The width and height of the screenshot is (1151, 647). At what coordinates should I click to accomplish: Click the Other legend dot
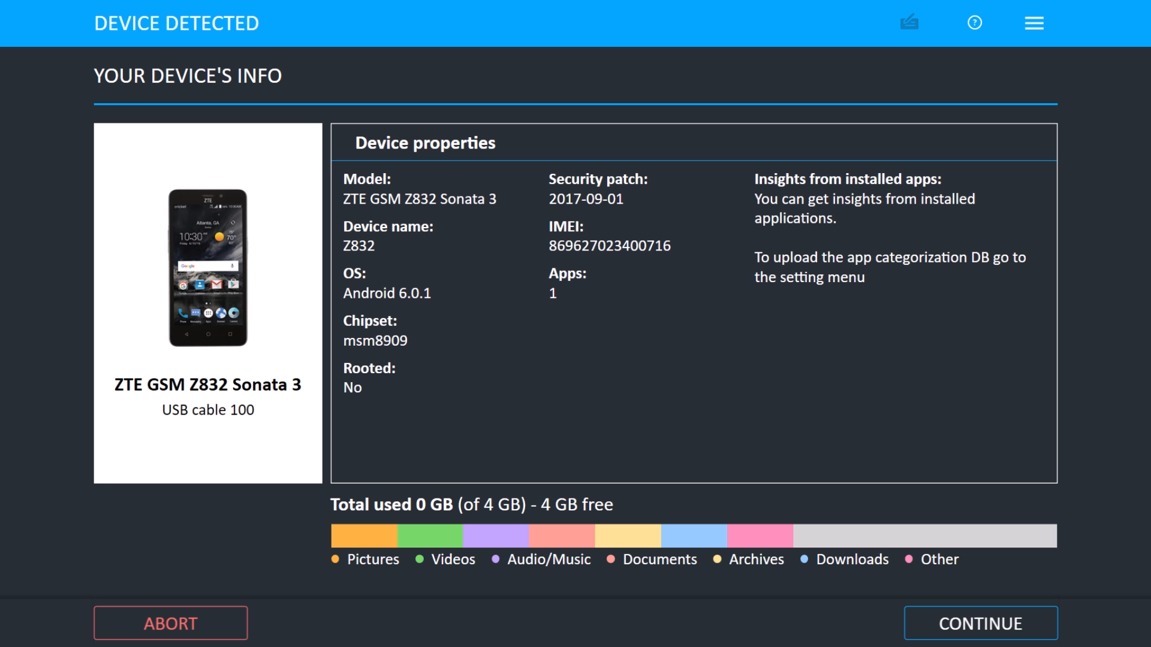coord(909,559)
